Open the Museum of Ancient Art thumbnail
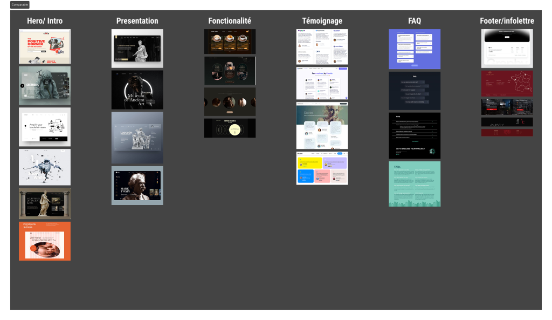 point(137,90)
